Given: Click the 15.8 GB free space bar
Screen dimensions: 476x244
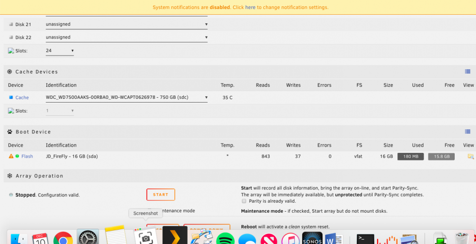Looking at the screenshot, I should tap(441, 157).
